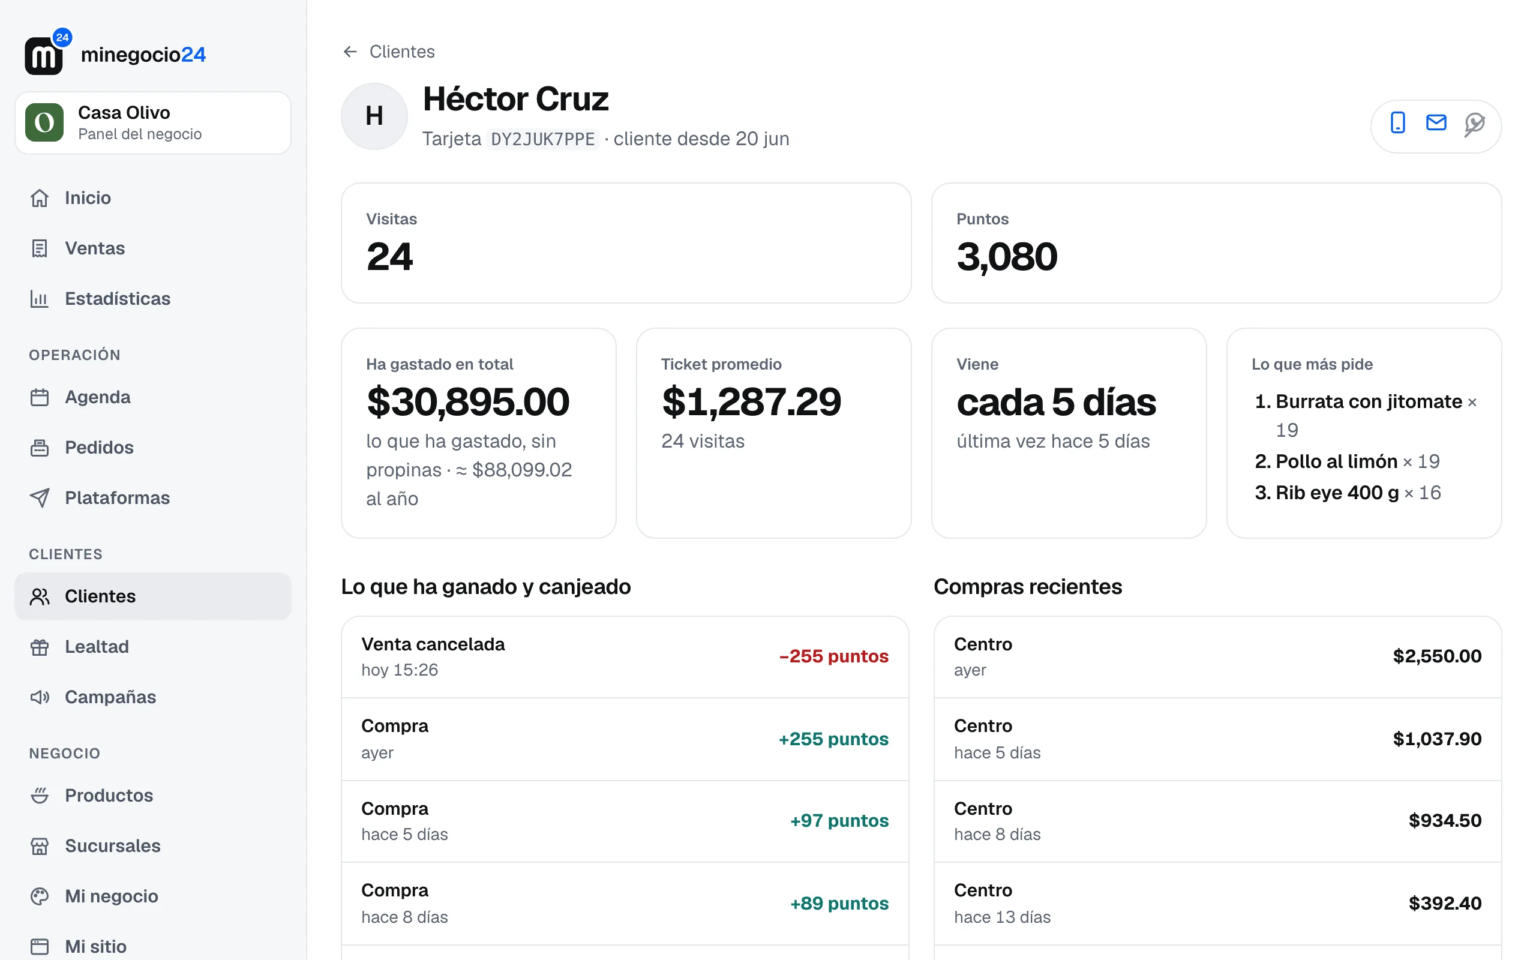Screen dimensions: 1536x960
Task: Click the Visitas 24 card
Action: [626, 243]
